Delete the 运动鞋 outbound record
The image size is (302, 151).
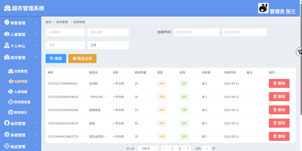pyautogui.click(x=279, y=83)
